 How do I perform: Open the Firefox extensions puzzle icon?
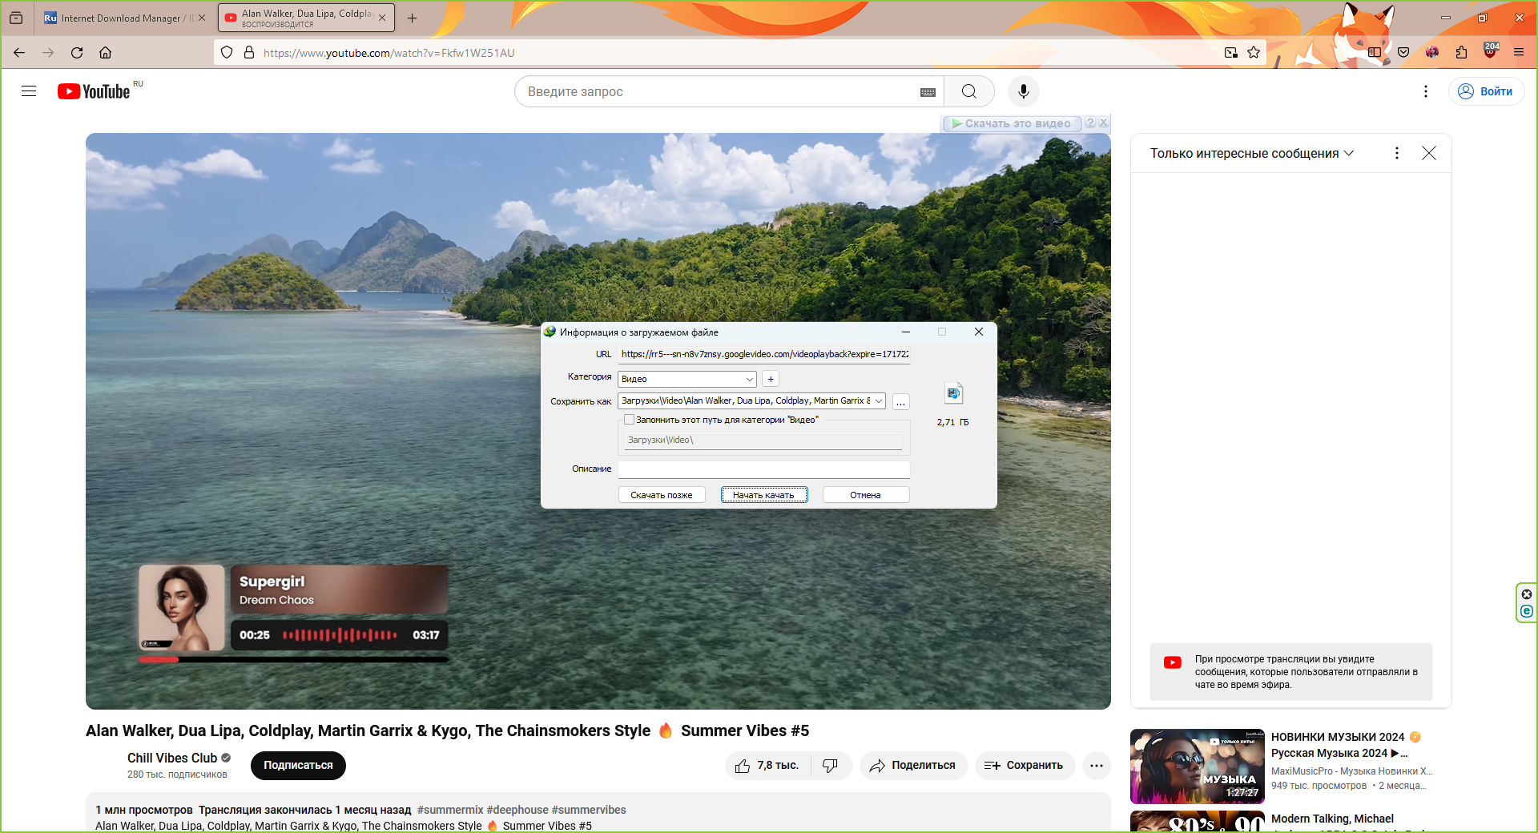click(x=1461, y=53)
